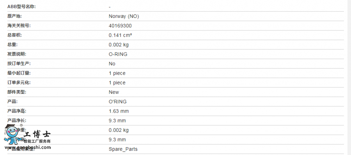Select the Norway (NO) origin value
351x155 pixels.
124,16
